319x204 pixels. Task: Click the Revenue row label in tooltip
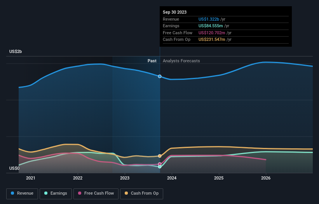(171, 19)
